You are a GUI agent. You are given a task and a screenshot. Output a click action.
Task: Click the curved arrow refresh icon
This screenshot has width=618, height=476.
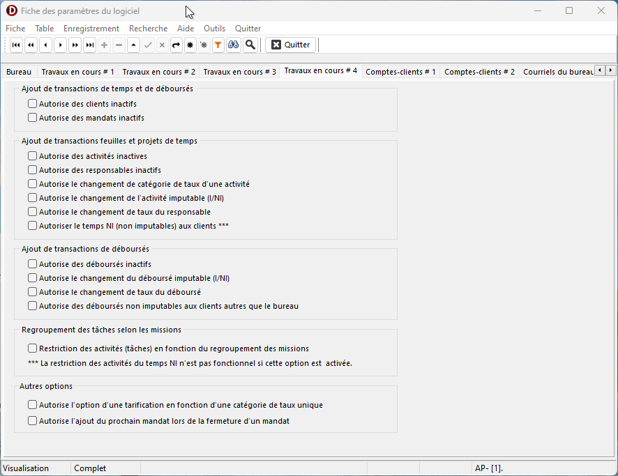176,45
